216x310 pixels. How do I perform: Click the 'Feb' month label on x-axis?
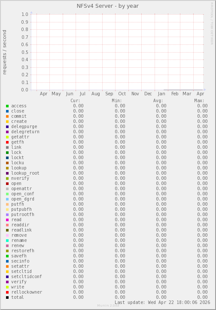point(175,94)
